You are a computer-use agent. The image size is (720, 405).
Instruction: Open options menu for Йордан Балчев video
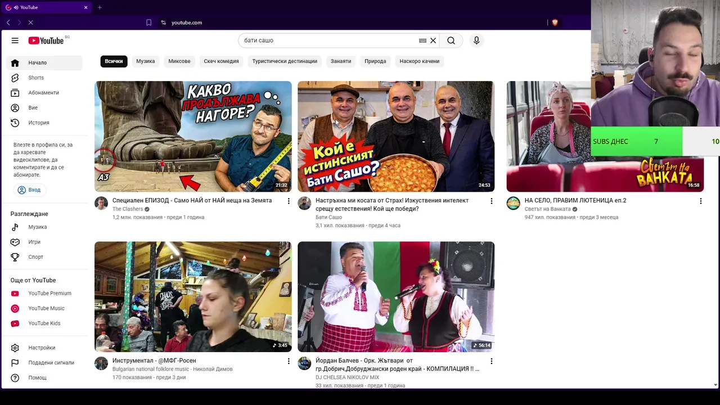492,361
